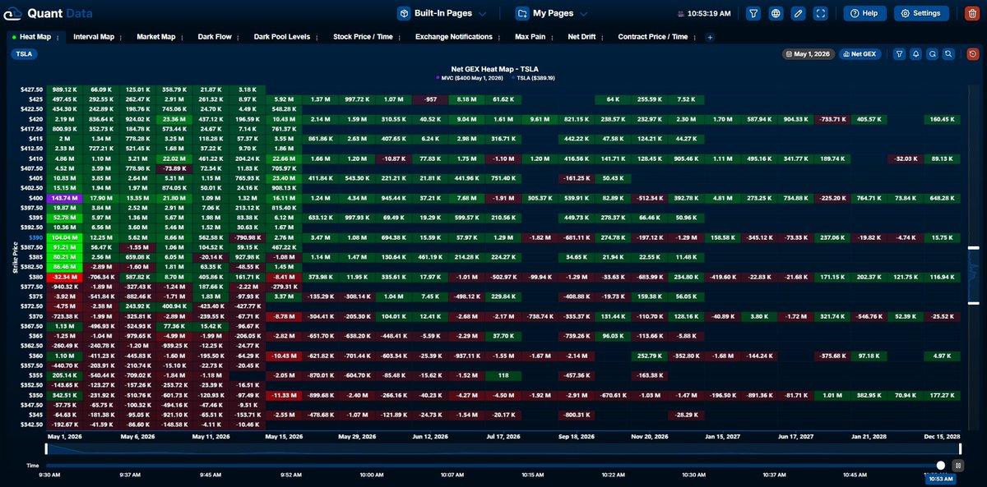
Task: Open the Contract Price / Time tab
Action: (653, 37)
